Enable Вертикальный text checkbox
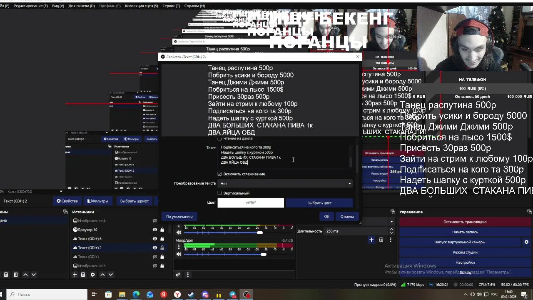533x300 pixels. click(220, 193)
